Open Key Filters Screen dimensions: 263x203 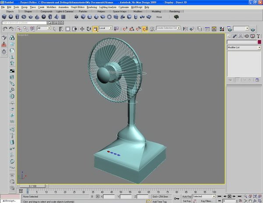[x=206, y=201]
